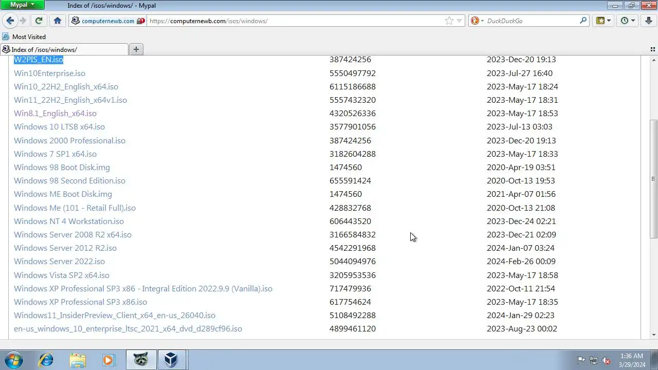Open the history clock menu button
Image resolution: width=658 pixels, height=370 pixels.
[x=628, y=21]
